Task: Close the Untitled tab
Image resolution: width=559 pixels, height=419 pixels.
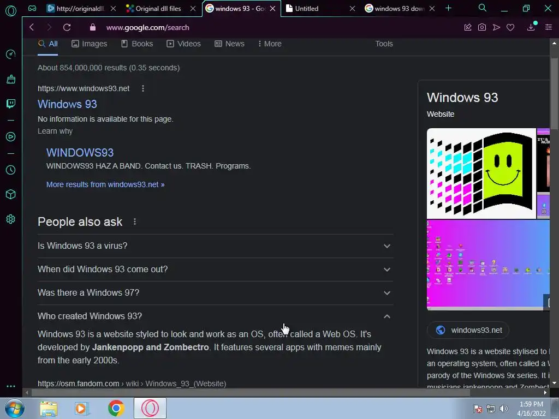Action: point(352,9)
